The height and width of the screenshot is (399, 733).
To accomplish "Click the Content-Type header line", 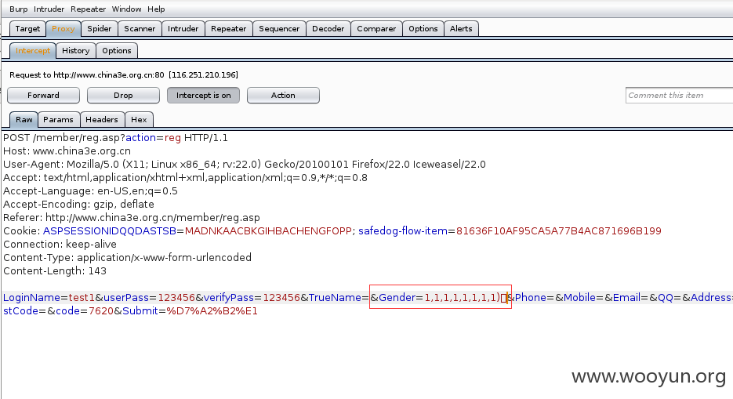I will coord(127,257).
